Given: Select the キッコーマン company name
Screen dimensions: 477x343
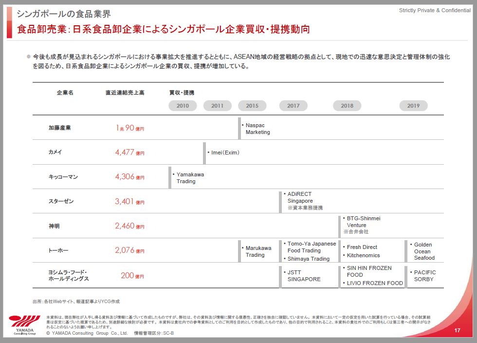Looking at the screenshot, I should [x=63, y=177].
